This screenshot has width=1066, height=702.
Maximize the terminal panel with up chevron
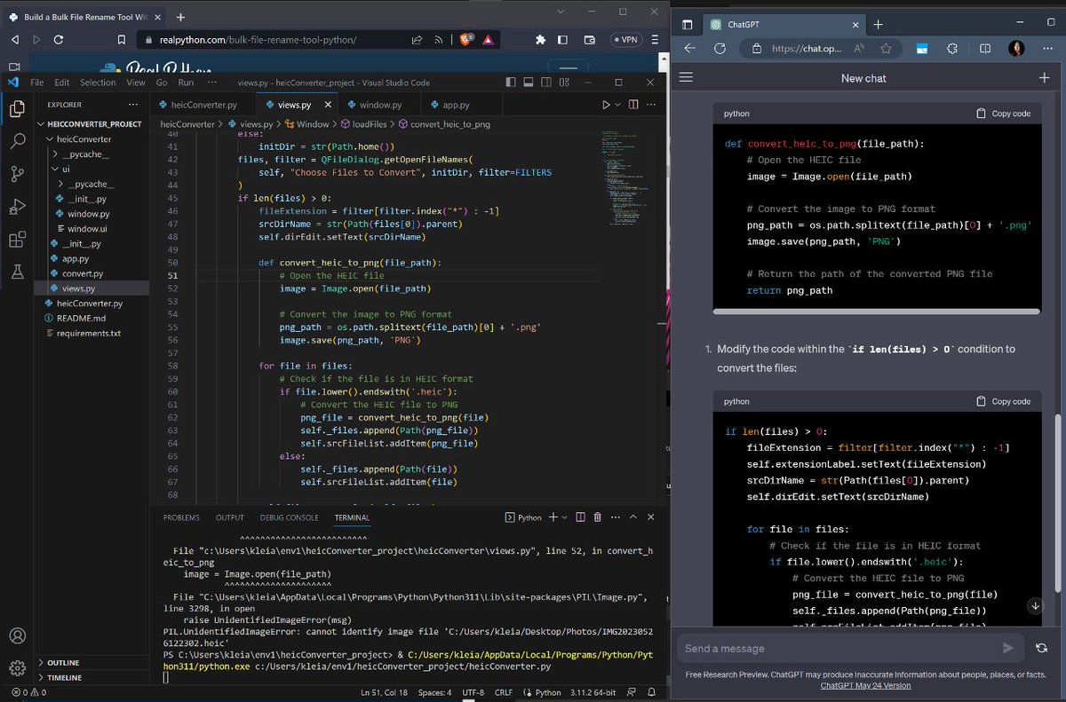pyautogui.click(x=633, y=517)
